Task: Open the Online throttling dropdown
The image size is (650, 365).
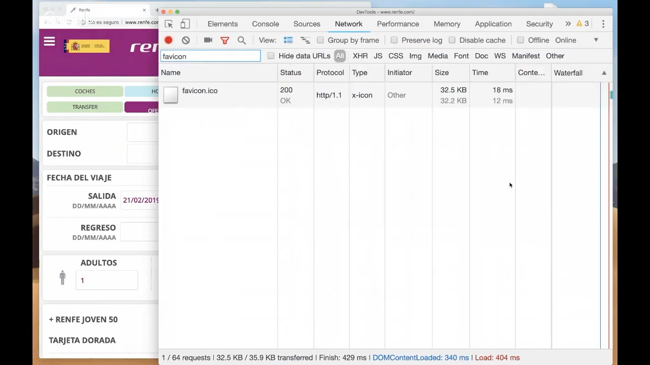Action: pyautogui.click(x=576, y=40)
